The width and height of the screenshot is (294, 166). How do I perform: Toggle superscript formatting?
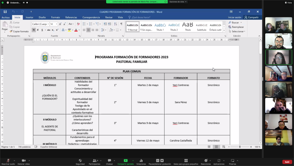tap(57, 30)
